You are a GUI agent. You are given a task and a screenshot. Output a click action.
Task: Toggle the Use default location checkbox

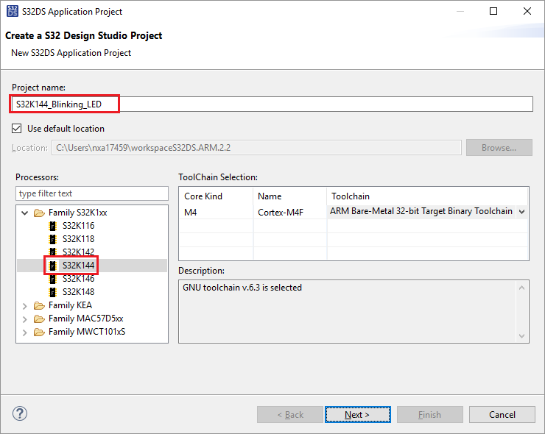pyautogui.click(x=17, y=129)
